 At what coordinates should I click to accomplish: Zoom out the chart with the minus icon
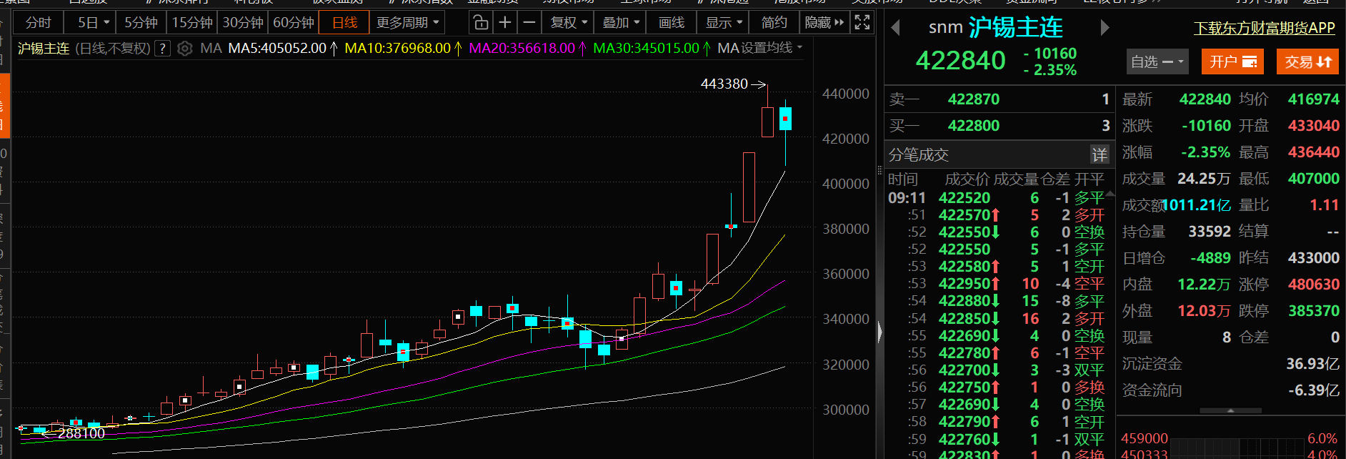pyautogui.click(x=529, y=23)
